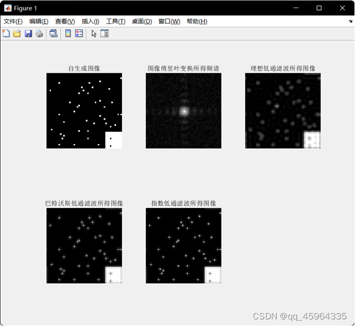The image size is (355, 326).
Task: Open a file with the folder icon
Action: coord(17,34)
